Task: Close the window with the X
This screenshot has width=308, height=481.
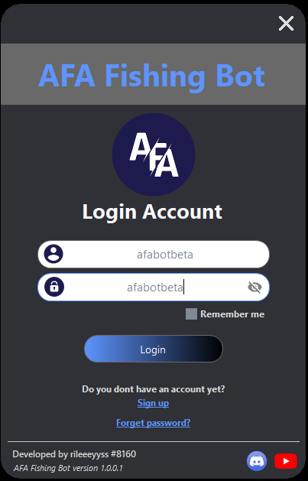Action: (287, 24)
